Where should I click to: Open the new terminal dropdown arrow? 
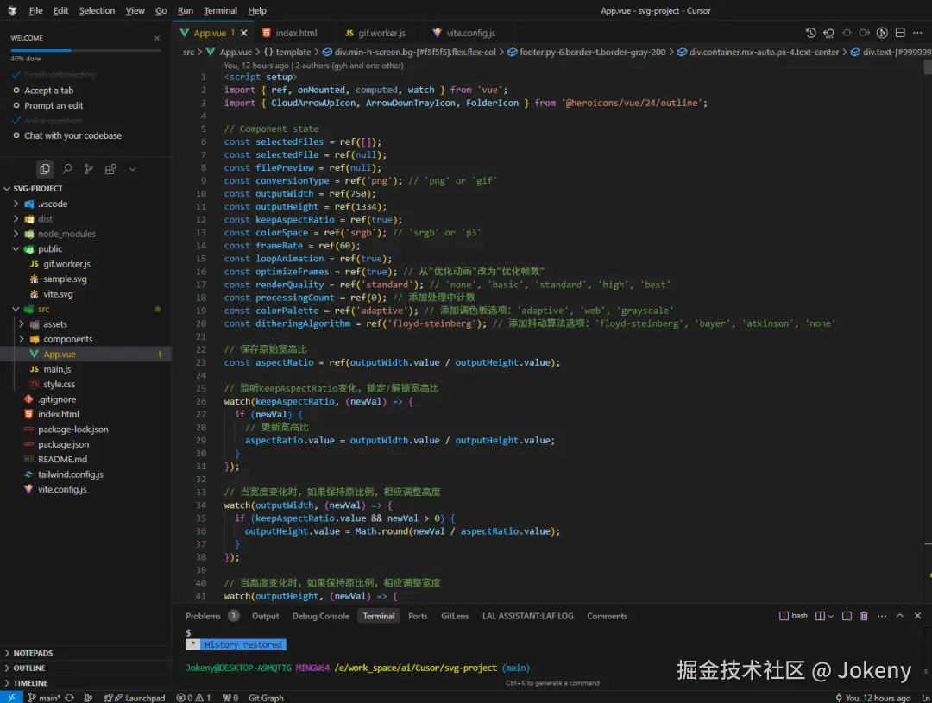830,616
